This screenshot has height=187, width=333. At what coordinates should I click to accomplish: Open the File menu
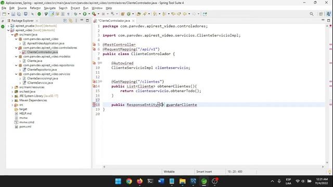(4, 8)
